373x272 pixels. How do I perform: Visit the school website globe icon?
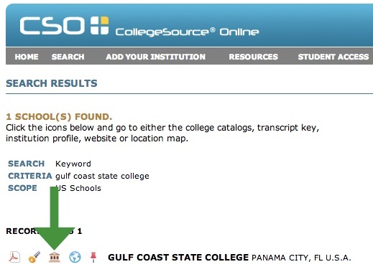tap(75, 257)
